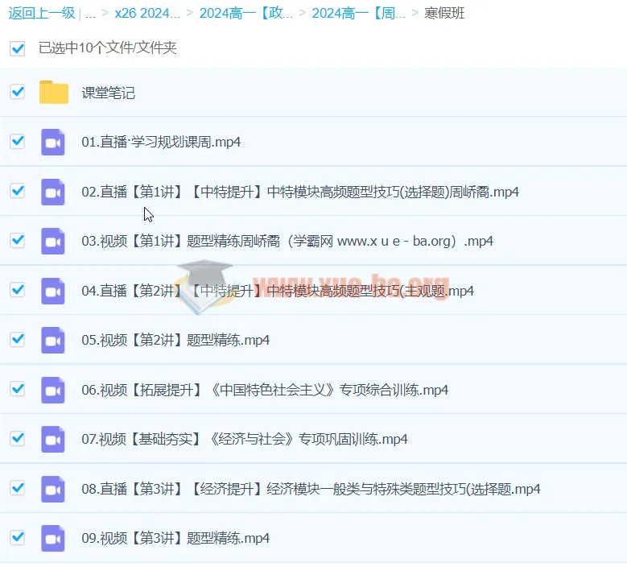
Task: Click video icon for 06.视频【拓展提升】file
Action: (53, 390)
